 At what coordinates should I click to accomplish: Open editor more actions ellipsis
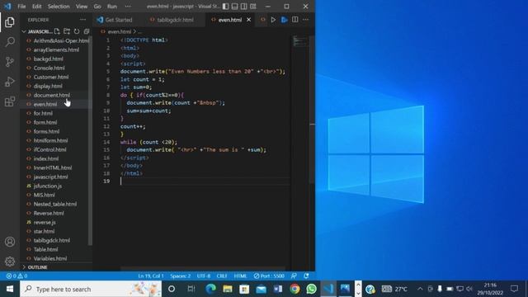click(305, 20)
